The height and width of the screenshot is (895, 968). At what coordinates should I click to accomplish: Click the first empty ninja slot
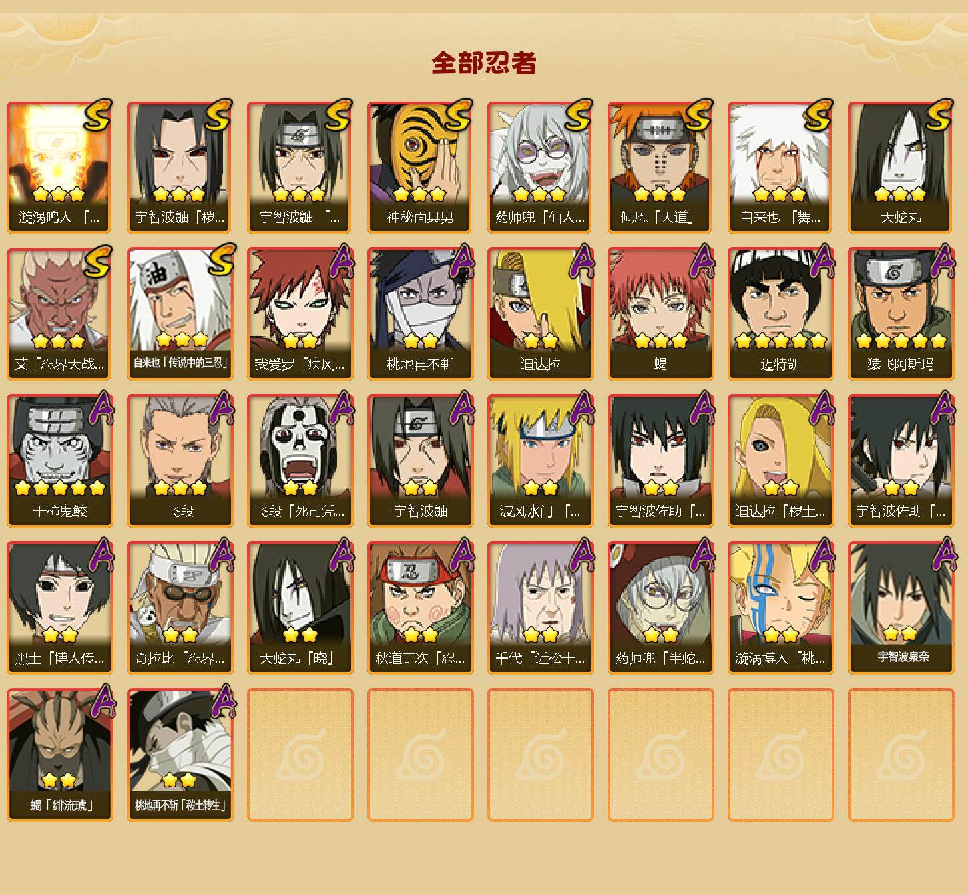click(x=300, y=755)
